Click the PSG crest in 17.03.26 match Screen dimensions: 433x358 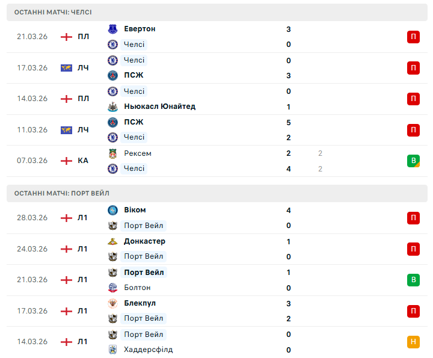click(112, 75)
